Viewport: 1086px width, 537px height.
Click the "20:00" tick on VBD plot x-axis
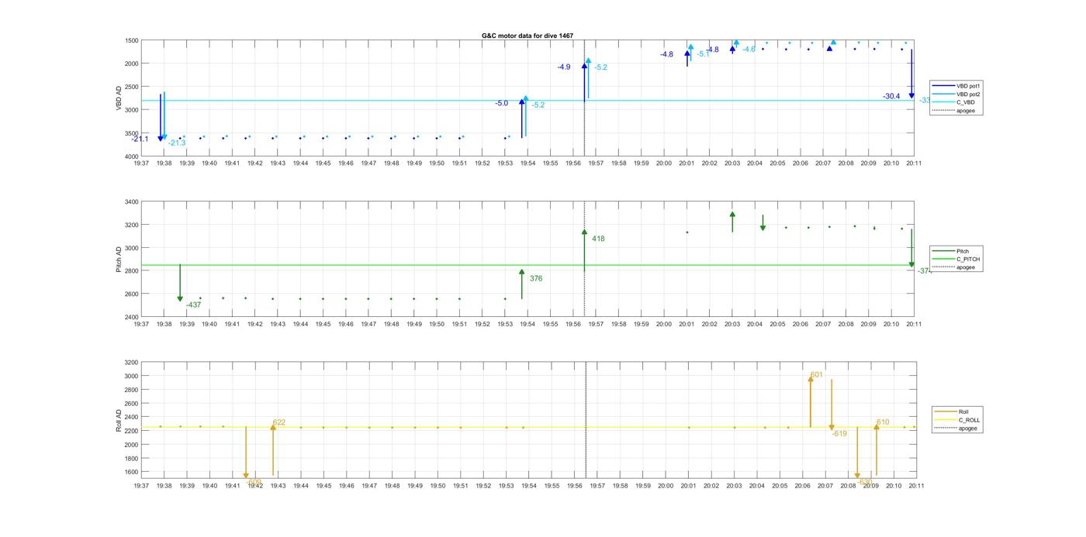(x=664, y=164)
